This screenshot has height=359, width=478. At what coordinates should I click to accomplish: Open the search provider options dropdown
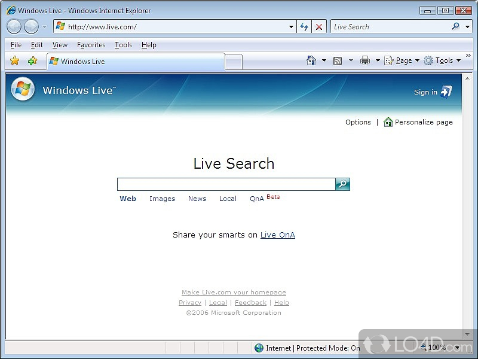click(x=468, y=27)
